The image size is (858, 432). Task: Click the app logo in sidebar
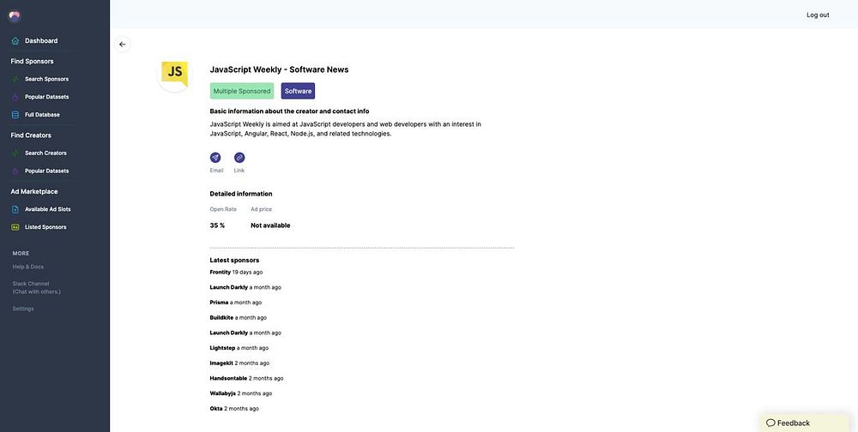[15, 16]
